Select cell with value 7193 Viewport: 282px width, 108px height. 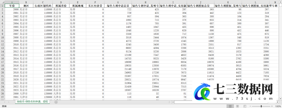(x=256, y=72)
